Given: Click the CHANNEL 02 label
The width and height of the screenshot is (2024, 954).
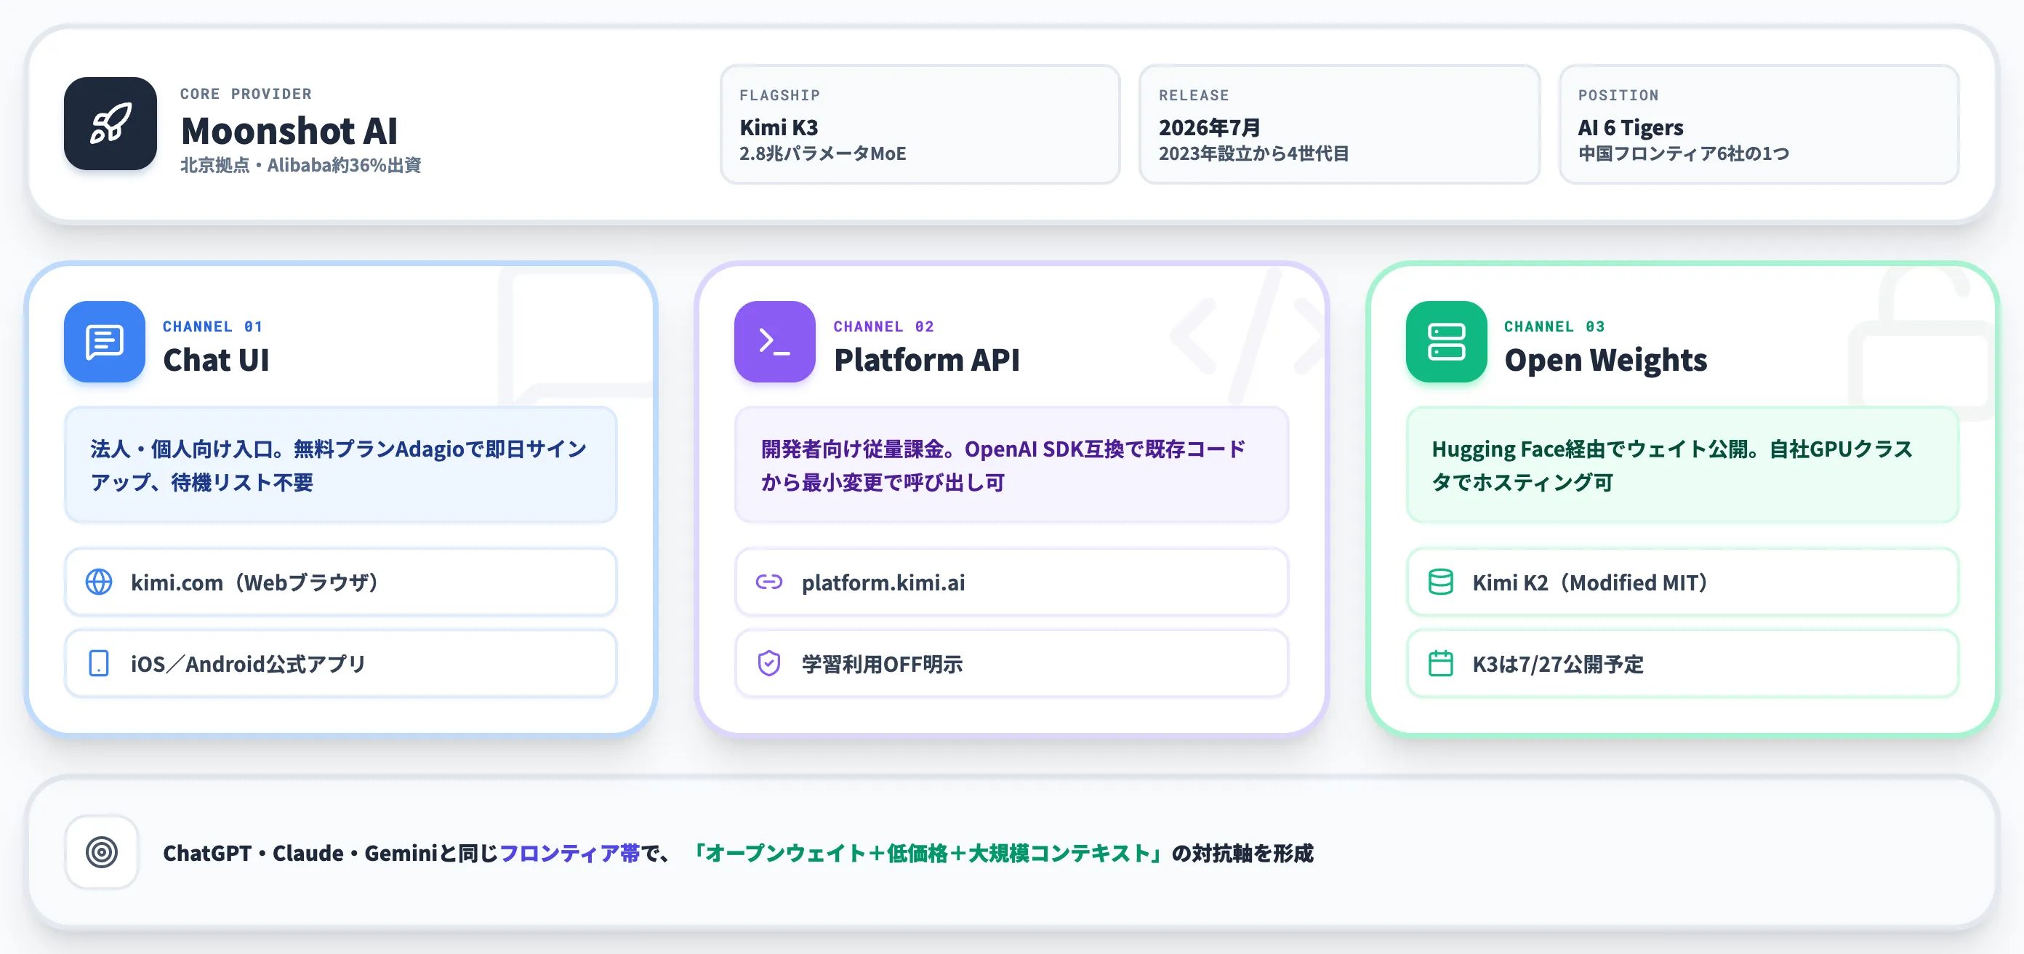Looking at the screenshot, I should pos(884,326).
